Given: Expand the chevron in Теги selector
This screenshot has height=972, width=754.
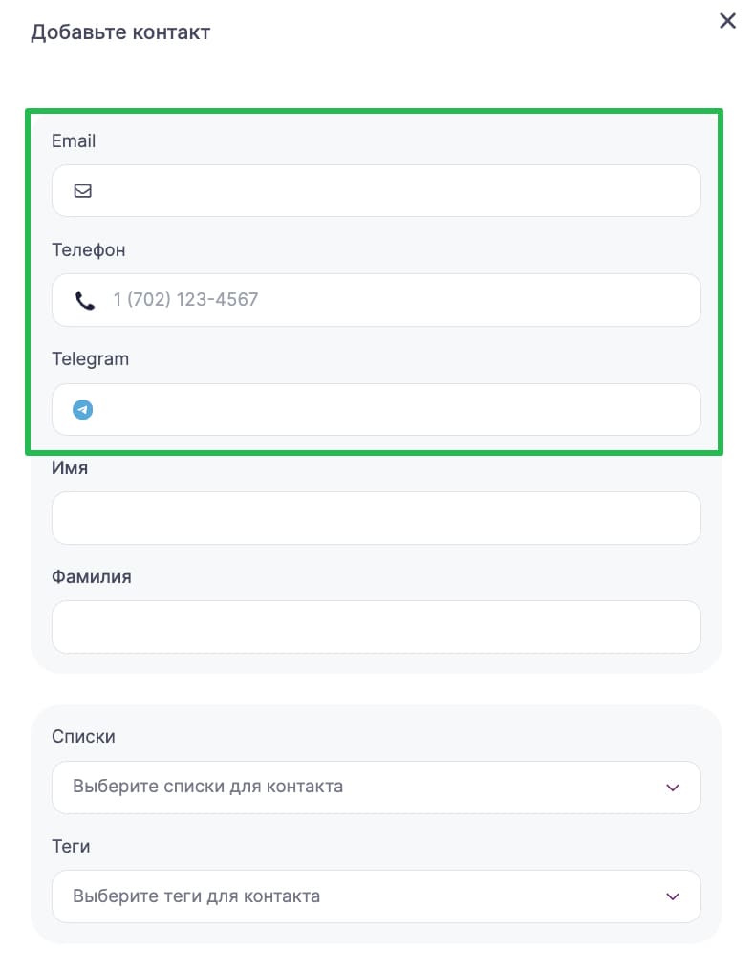Looking at the screenshot, I should pyautogui.click(x=673, y=897).
